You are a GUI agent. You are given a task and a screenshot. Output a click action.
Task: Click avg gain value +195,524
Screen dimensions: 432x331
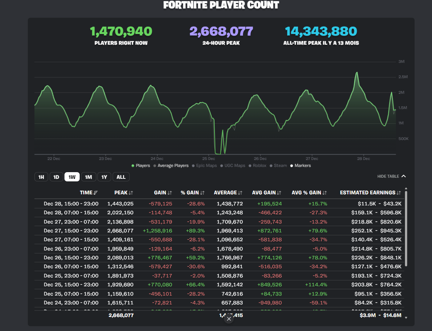269,204
